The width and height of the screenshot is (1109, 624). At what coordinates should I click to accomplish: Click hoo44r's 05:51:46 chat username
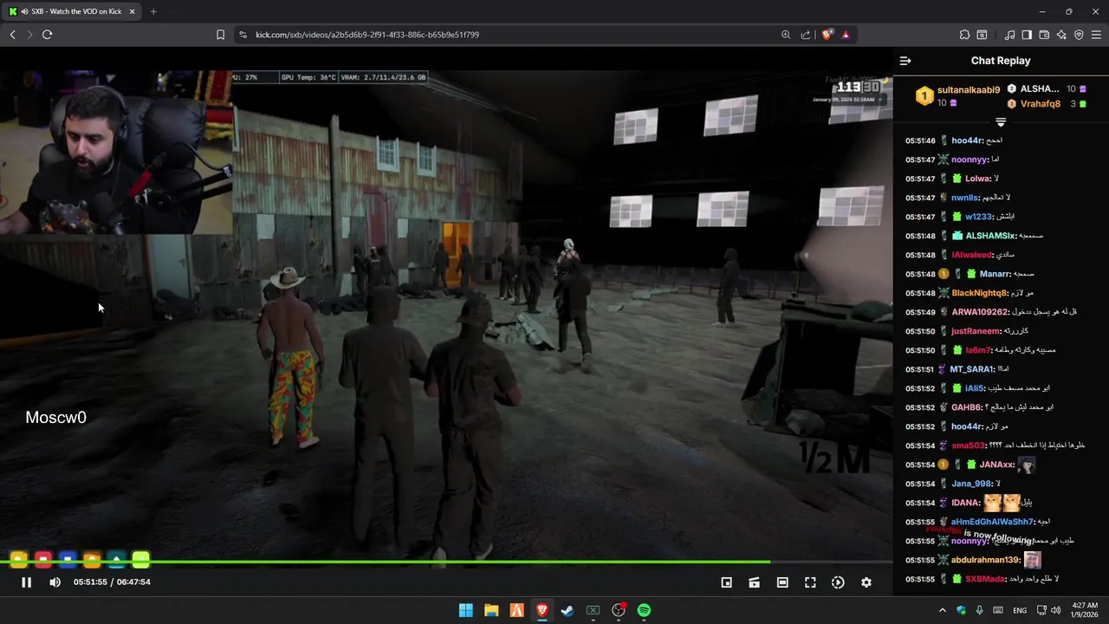coord(966,140)
